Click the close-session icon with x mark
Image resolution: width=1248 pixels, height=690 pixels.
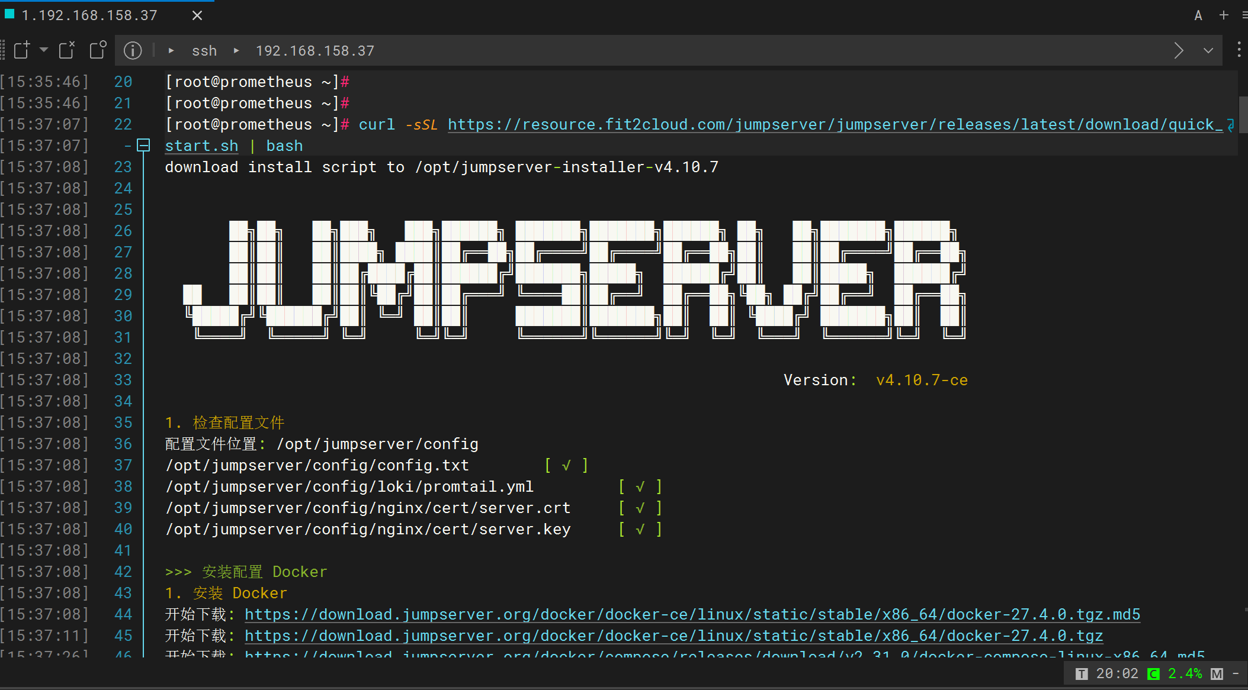pos(67,50)
